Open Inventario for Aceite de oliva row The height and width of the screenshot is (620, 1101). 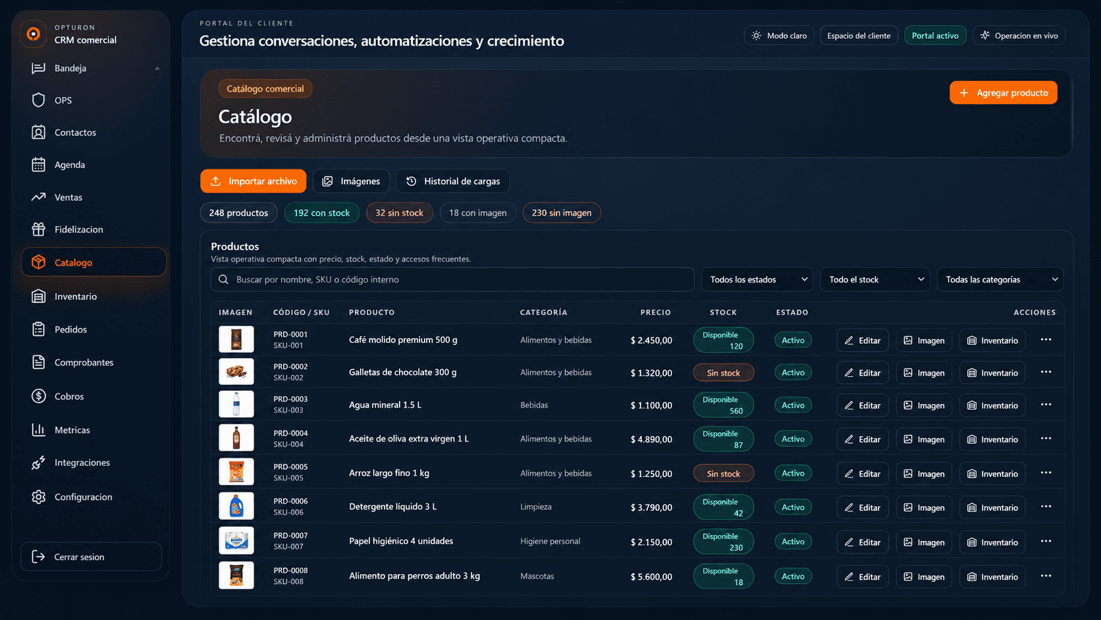click(x=992, y=439)
